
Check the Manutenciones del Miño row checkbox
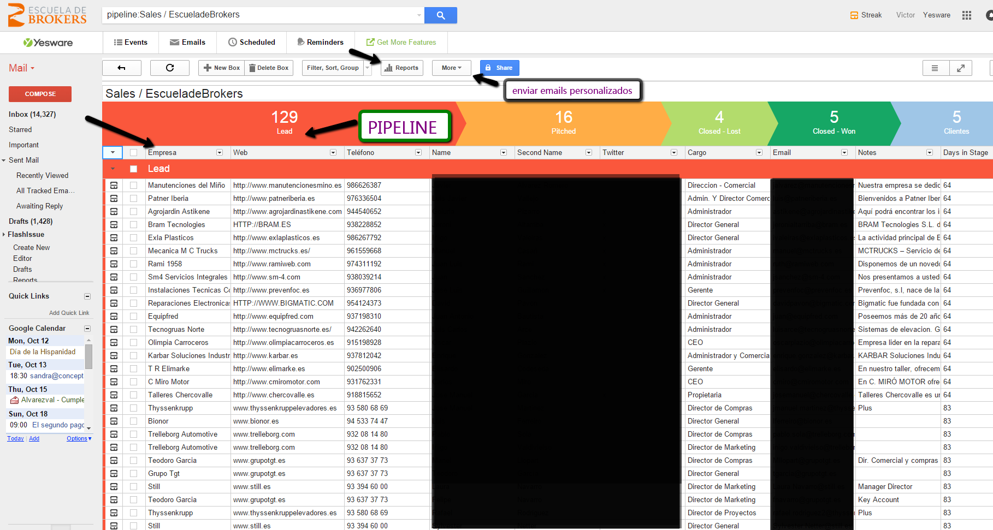click(133, 186)
